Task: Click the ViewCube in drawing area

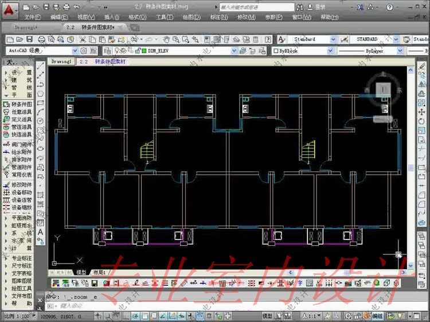Action: (x=383, y=90)
